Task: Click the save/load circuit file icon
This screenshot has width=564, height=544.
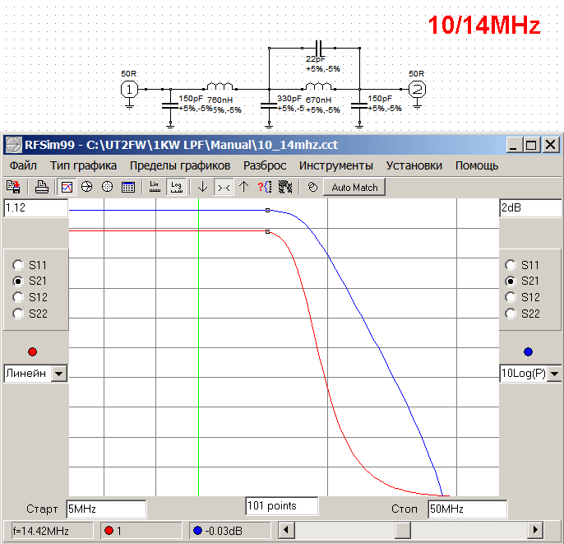Action: pyautogui.click(x=13, y=187)
